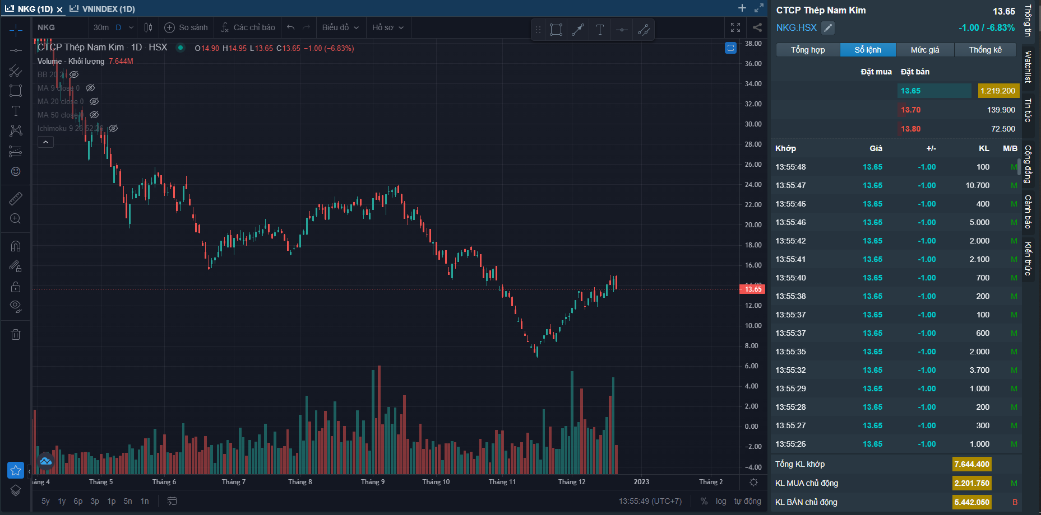Select the Text tool in left sidebar
The image size is (1041, 515).
coord(16,111)
